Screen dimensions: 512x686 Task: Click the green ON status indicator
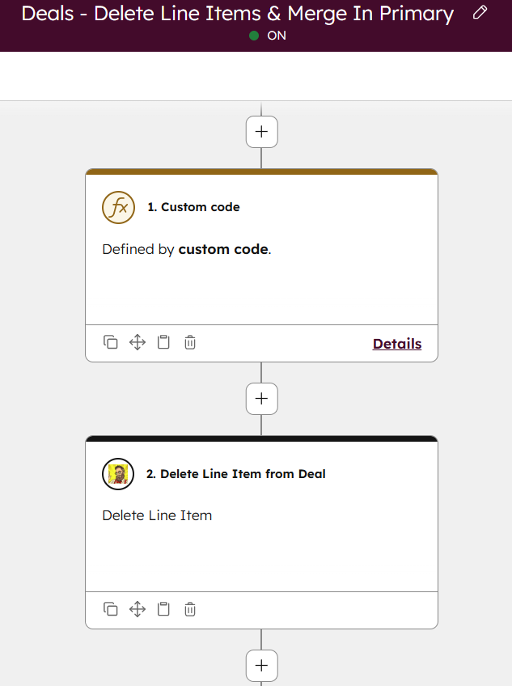click(254, 36)
